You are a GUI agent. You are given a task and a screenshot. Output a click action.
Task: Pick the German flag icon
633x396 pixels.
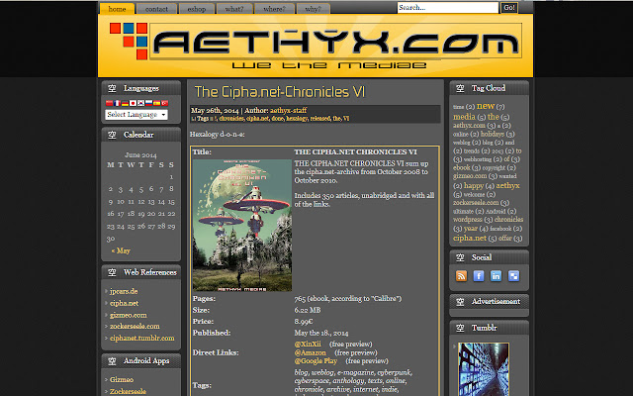[x=126, y=103]
